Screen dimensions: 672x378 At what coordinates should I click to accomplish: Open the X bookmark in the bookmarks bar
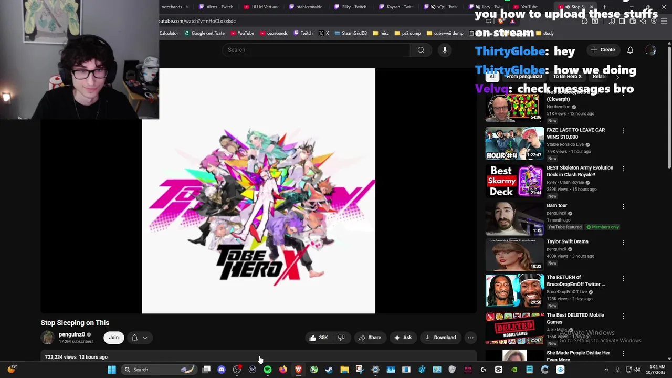tap(323, 33)
